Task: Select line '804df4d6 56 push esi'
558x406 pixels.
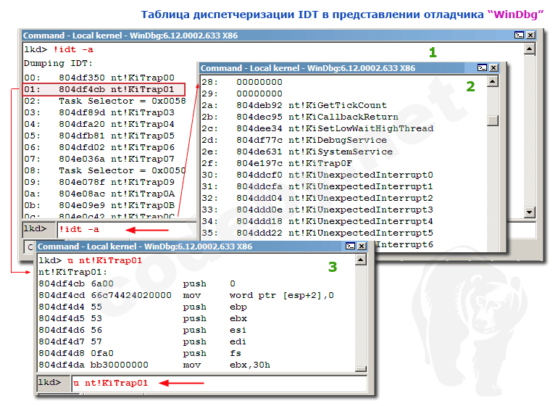Action: 142,330
